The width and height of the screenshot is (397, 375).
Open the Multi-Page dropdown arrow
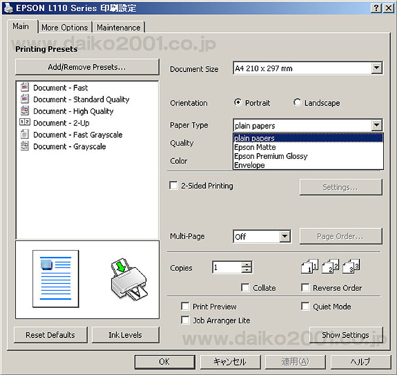point(285,236)
